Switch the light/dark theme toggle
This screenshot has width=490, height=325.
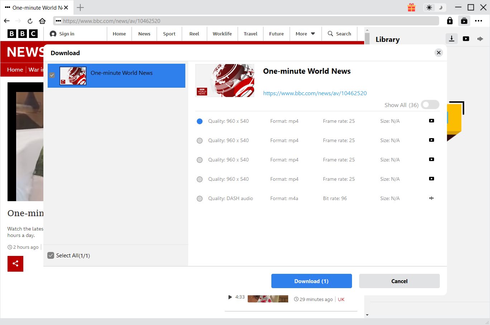[x=435, y=8]
